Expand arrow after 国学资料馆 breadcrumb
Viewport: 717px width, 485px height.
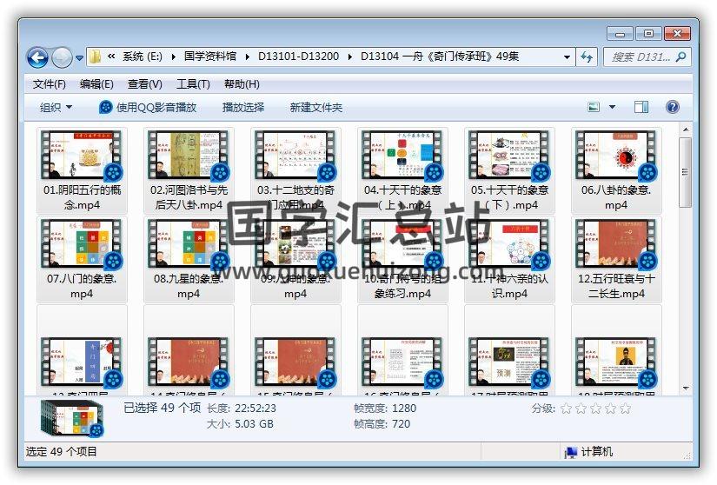247,56
